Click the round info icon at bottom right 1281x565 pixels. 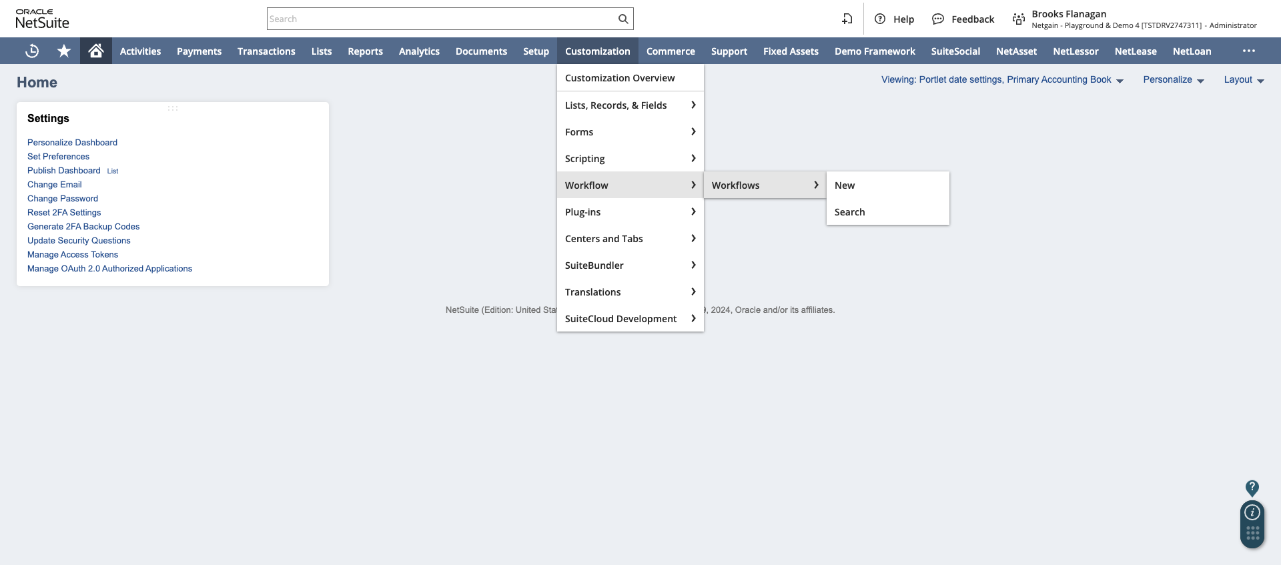1252,512
